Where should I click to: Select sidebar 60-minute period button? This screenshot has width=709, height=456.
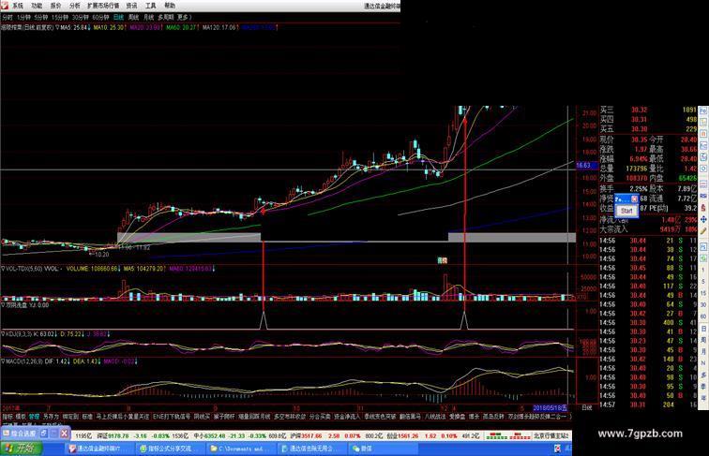pyautogui.click(x=703, y=316)
